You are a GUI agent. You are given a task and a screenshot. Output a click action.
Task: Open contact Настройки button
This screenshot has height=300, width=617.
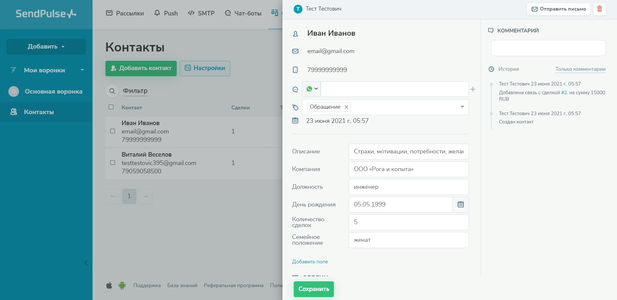[x=205, y=68]
